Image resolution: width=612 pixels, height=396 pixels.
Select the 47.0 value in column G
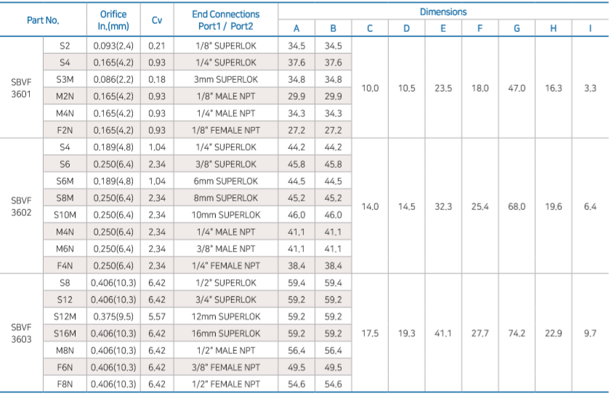click(517, 88)
